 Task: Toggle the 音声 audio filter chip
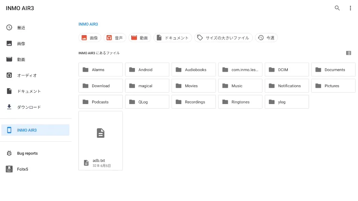click(115, 38)
